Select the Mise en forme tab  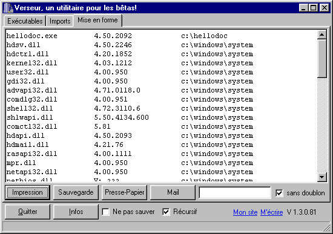(97, 20)
